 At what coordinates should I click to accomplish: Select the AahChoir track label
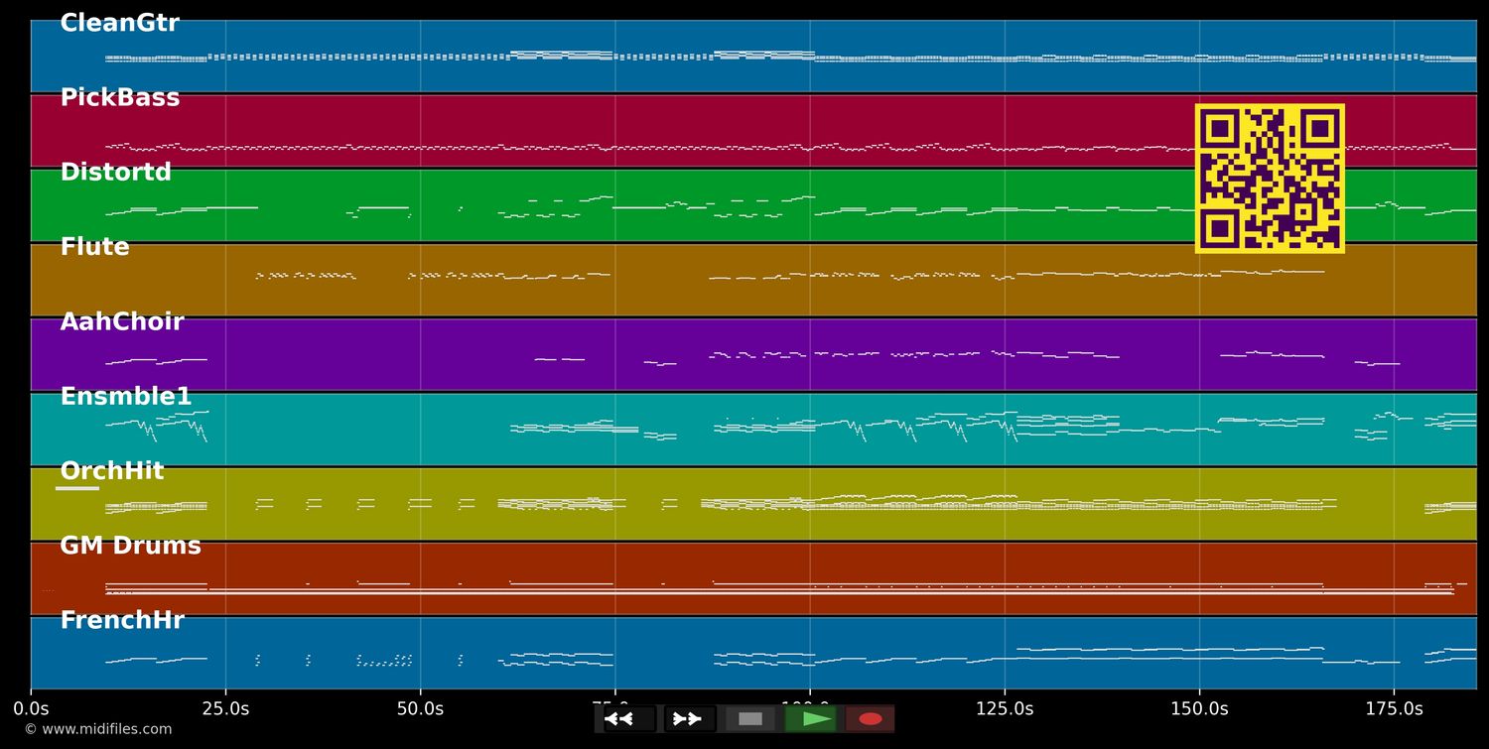pyautogui.click(x=122, y=322)
